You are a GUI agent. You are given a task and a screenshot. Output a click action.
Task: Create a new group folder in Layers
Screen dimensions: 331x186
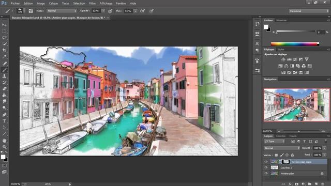point(310,184)
